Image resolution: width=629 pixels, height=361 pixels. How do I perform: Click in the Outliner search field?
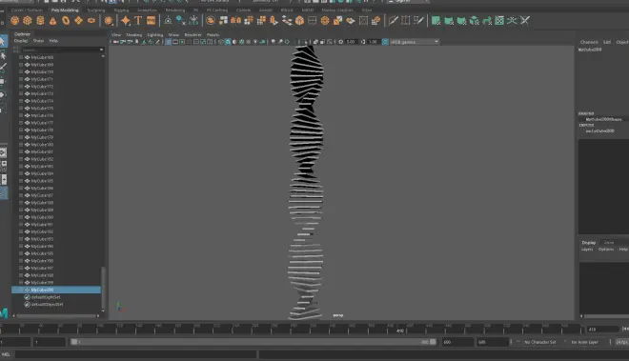[x=60, y=50]
